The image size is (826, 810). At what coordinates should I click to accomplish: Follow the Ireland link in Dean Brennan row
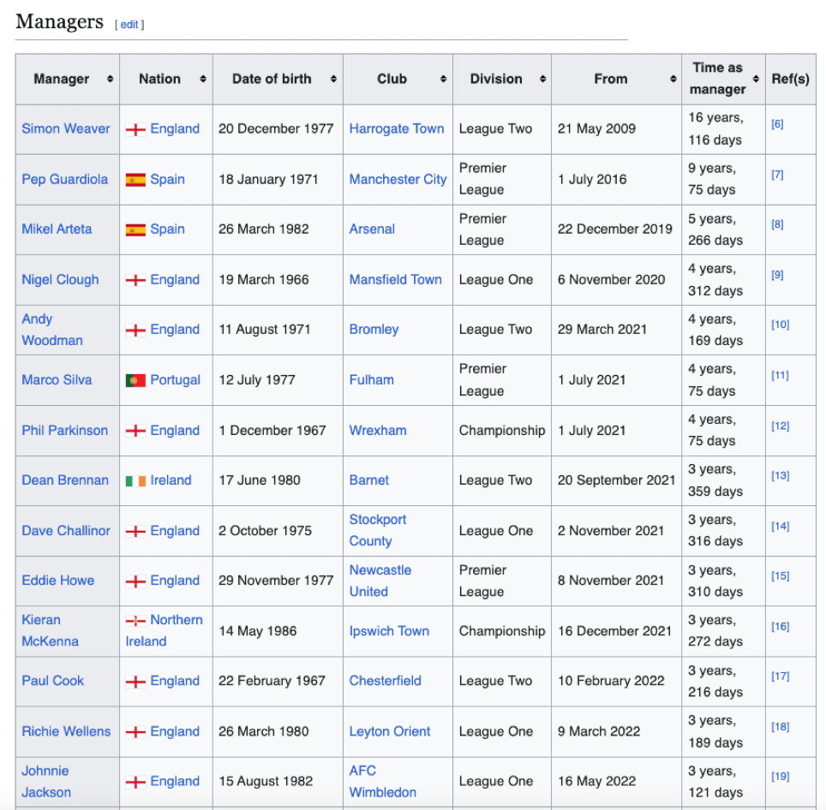click(x=171, y=480)
